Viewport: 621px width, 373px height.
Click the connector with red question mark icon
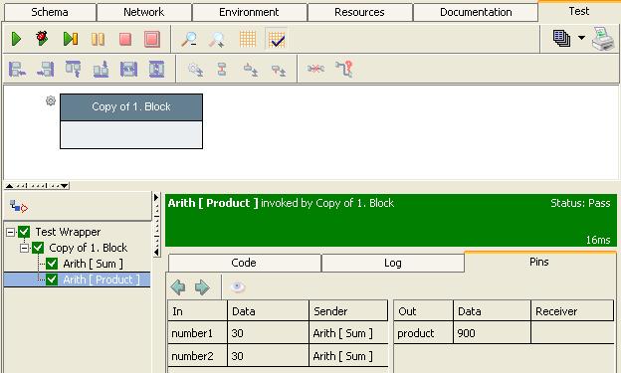click(344, 69)
